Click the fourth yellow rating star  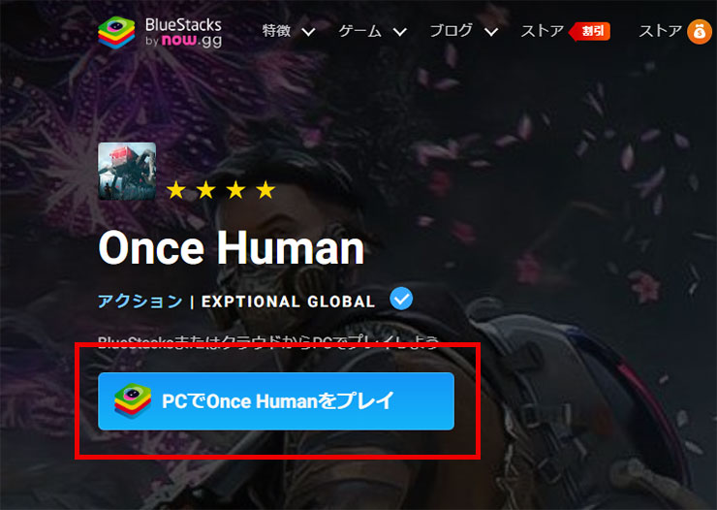tap(265, 190)
